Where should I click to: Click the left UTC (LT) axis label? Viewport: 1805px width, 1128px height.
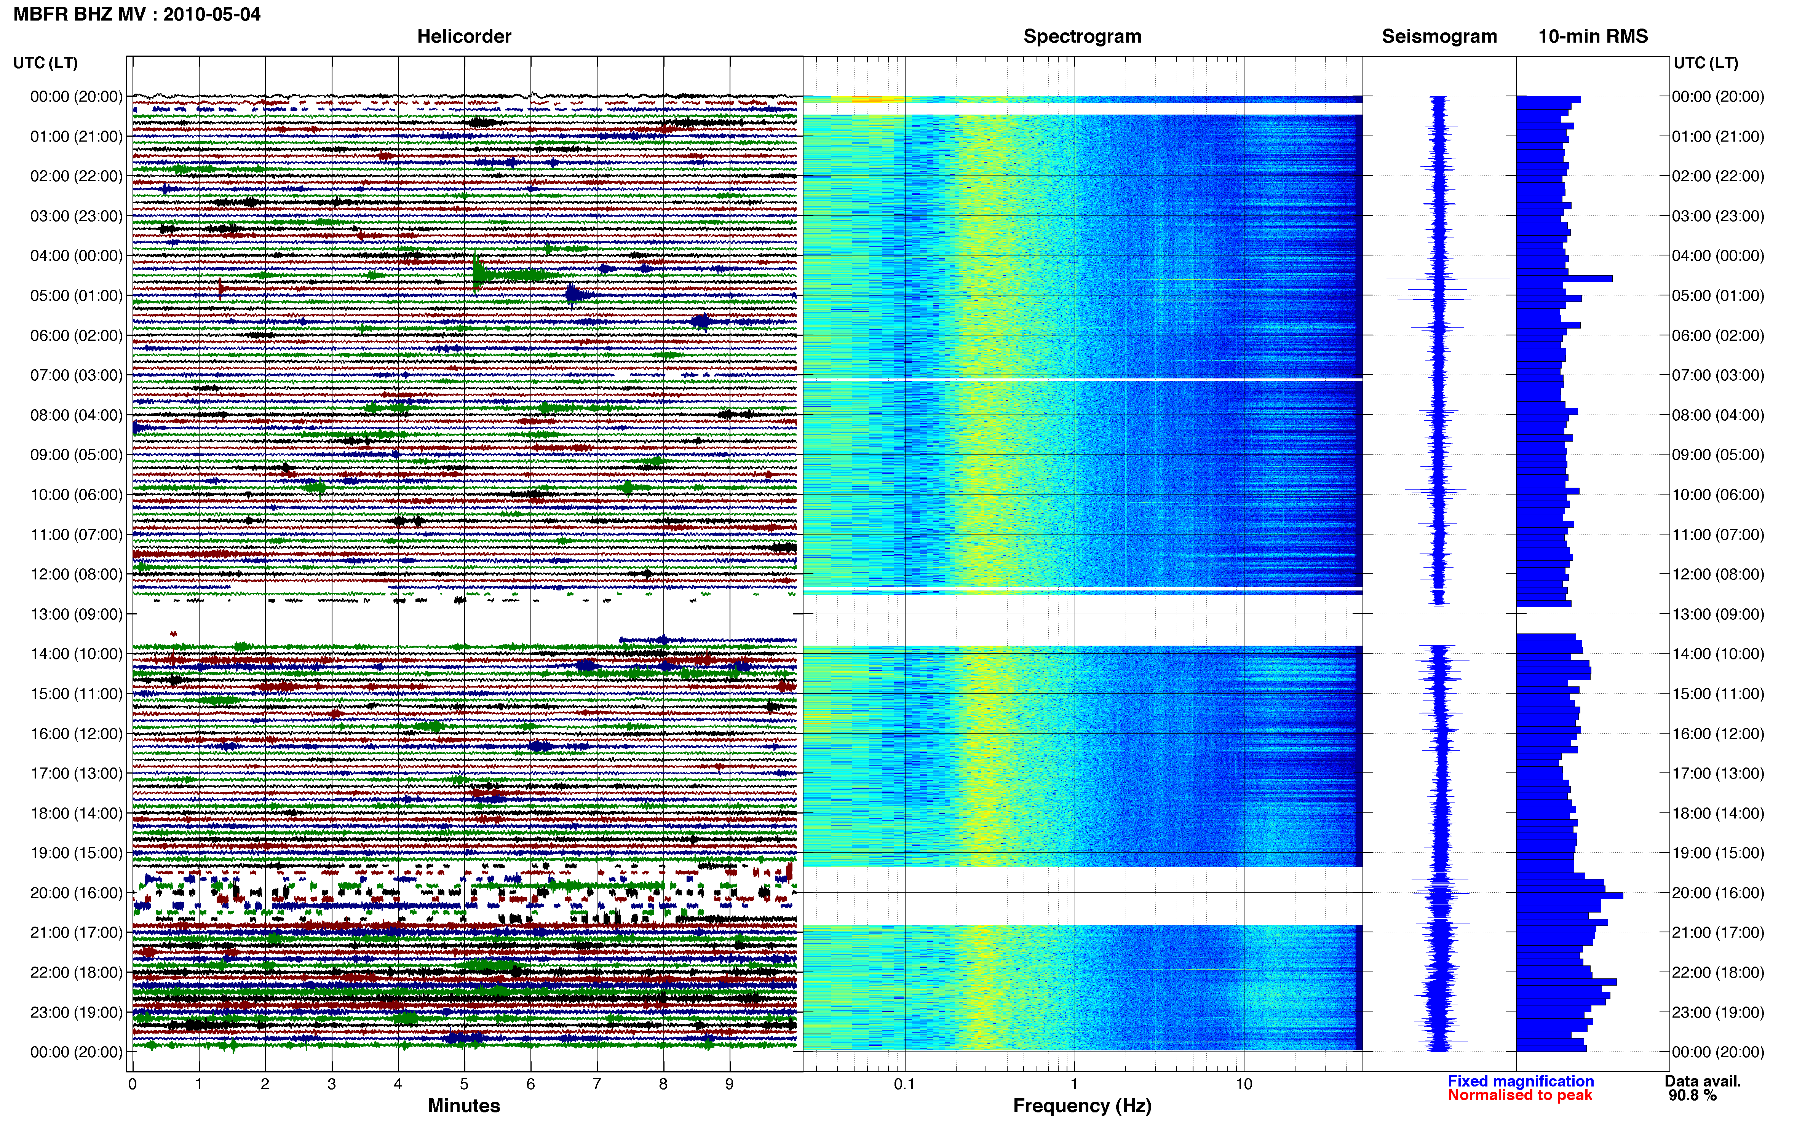click(46, 63)
